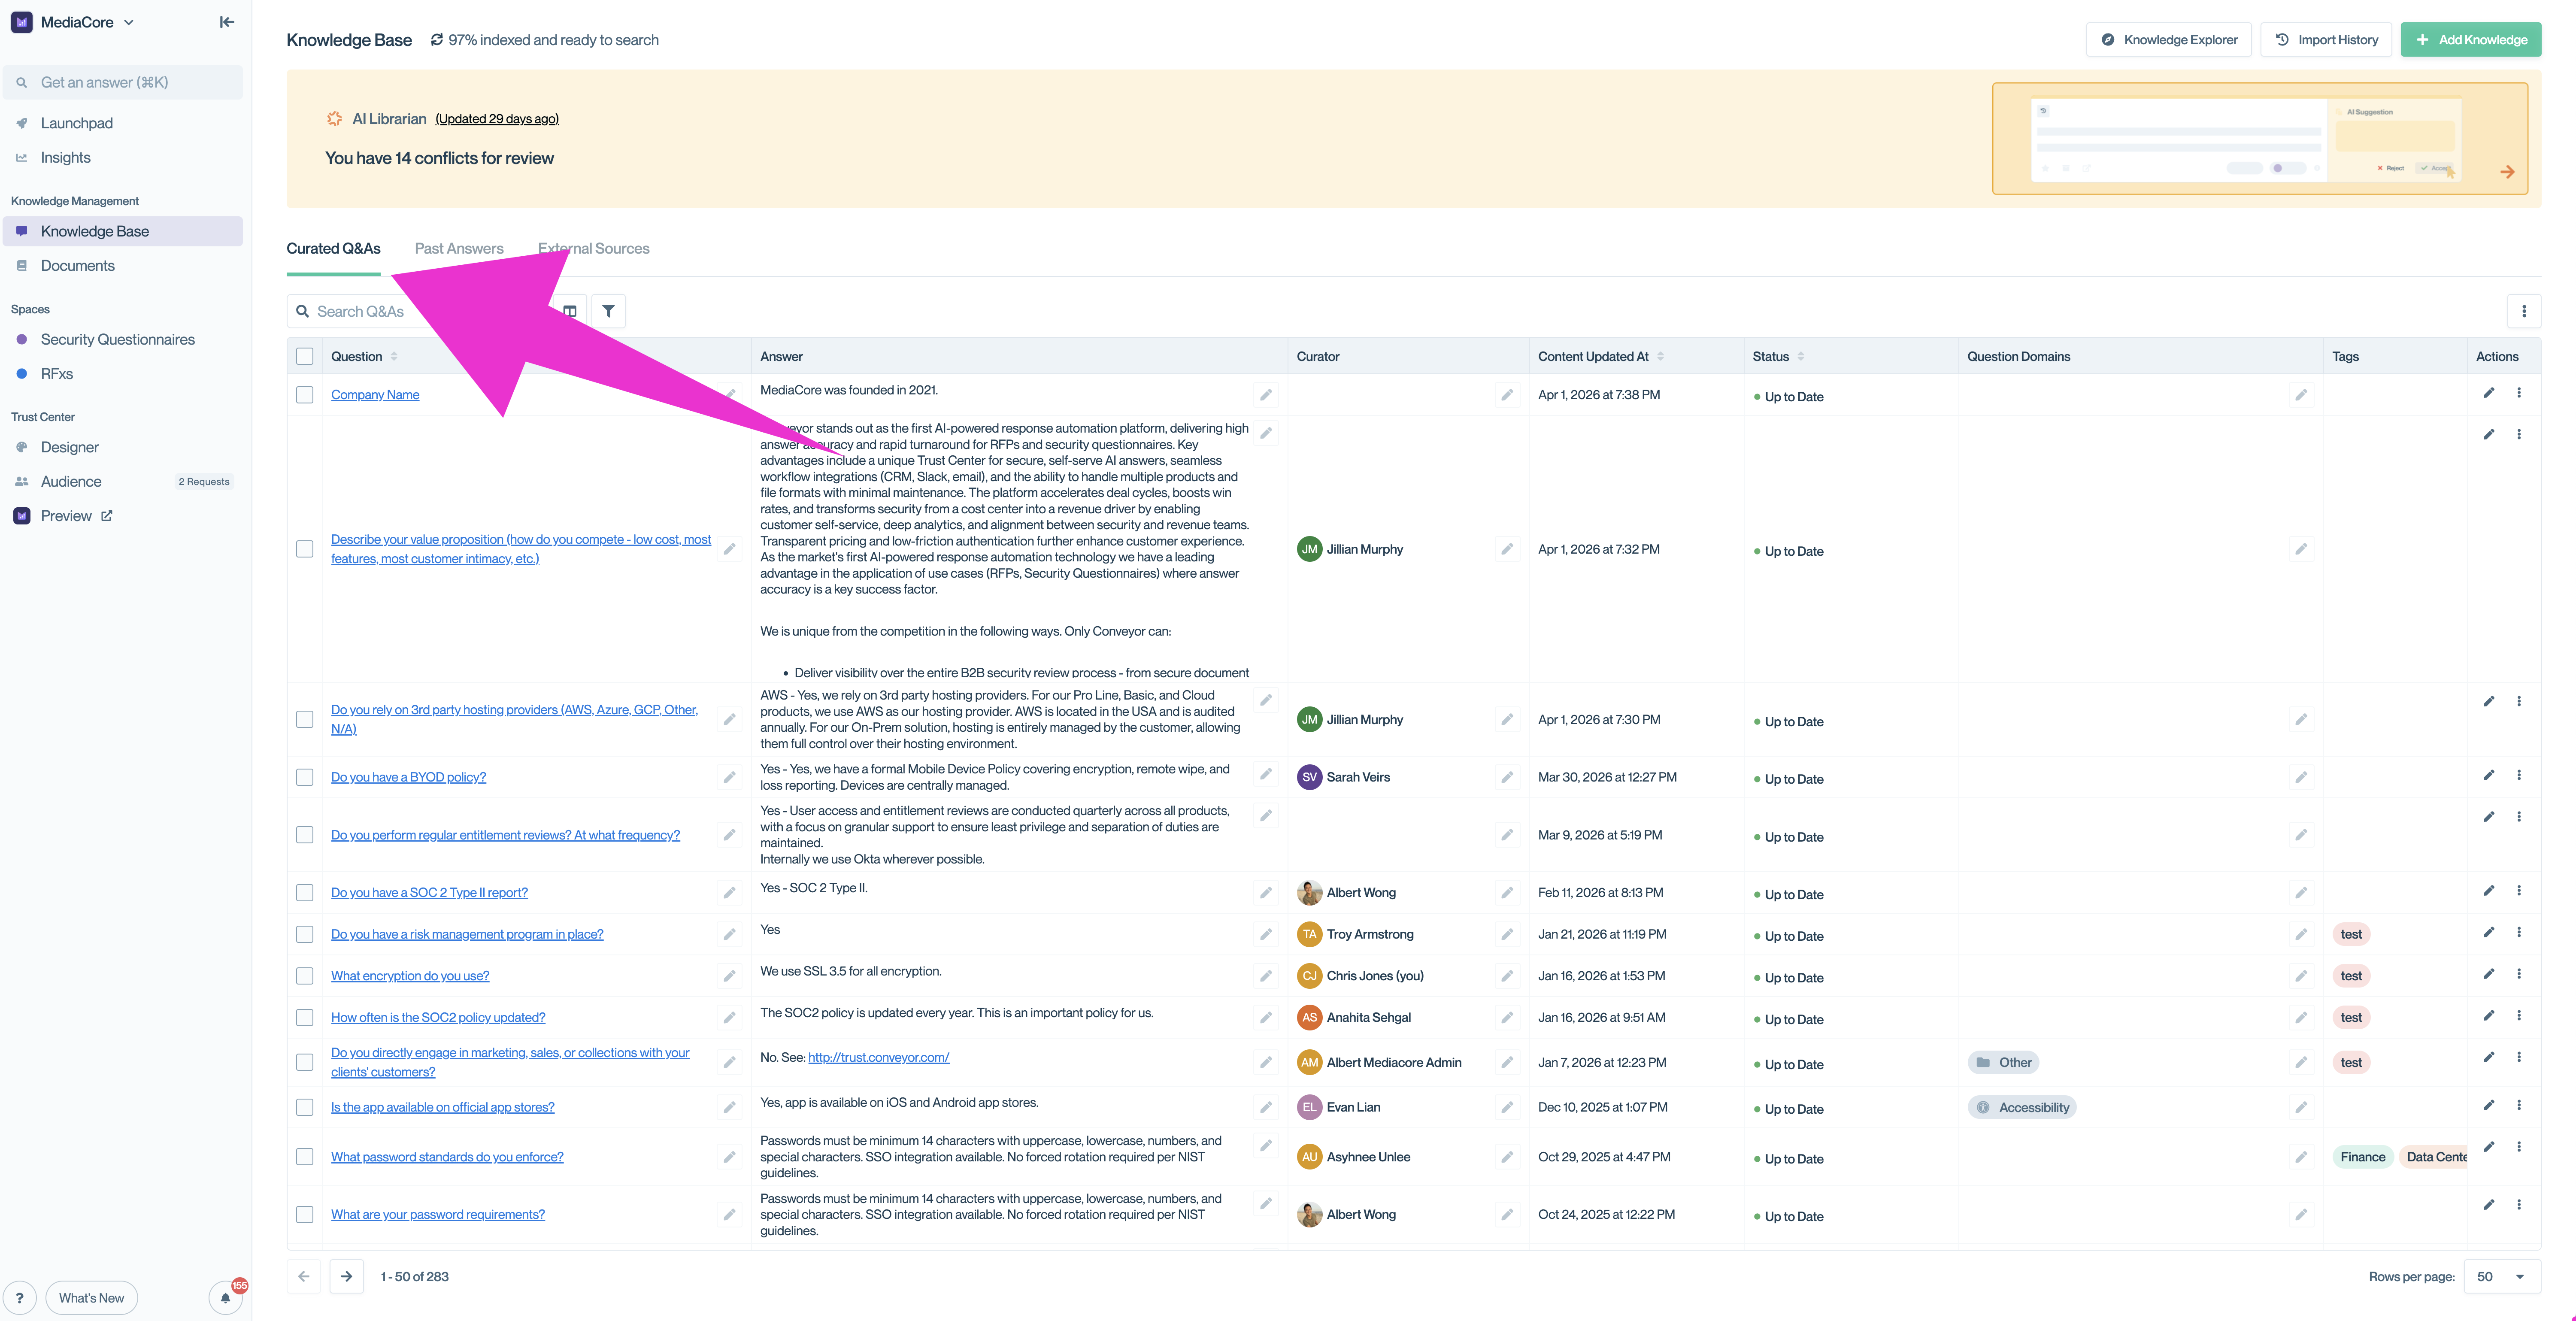Select the BYOD policy row checkbox

305,777
